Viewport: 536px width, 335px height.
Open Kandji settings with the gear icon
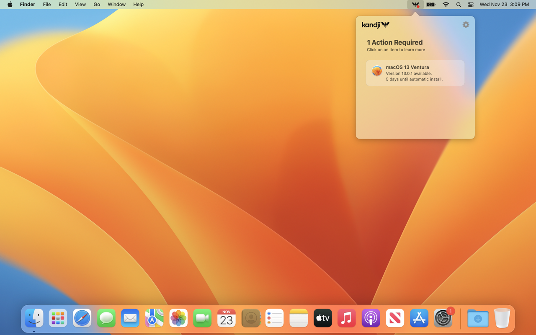(466, 25)
